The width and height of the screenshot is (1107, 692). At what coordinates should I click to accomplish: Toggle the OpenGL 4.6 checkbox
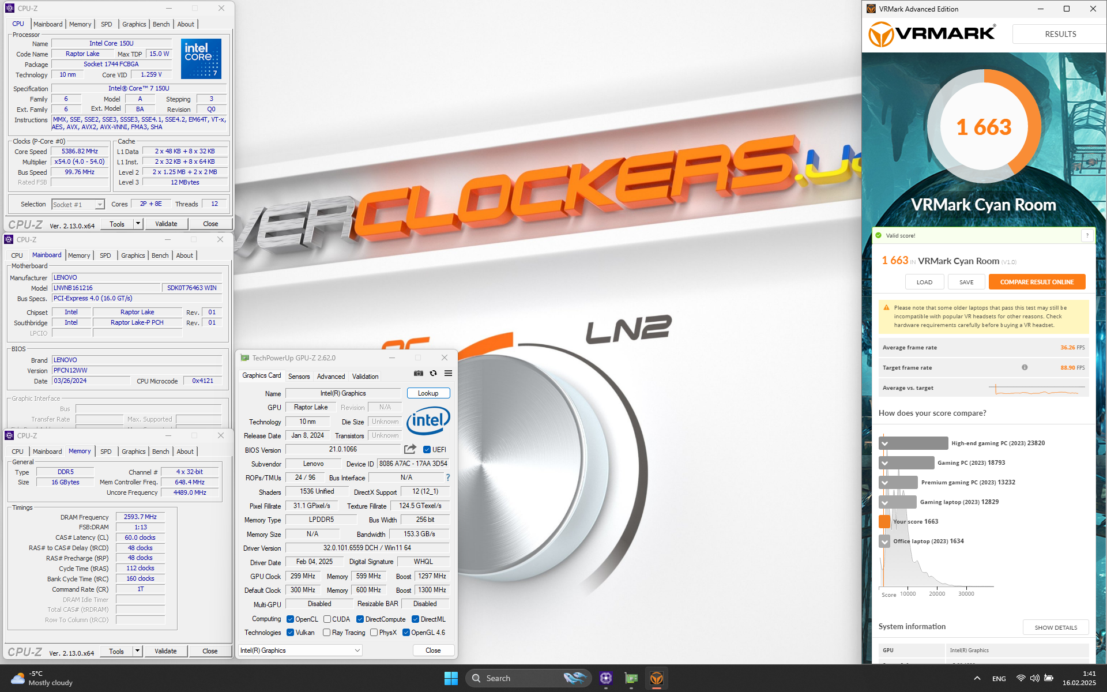(x=406, y=633)
